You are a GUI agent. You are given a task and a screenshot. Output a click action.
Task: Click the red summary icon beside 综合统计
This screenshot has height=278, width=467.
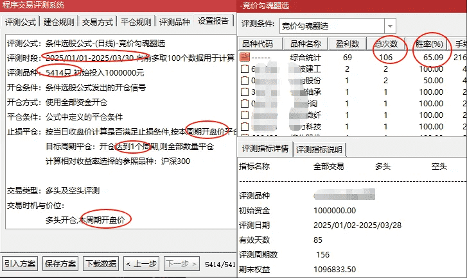pos(244,58)
